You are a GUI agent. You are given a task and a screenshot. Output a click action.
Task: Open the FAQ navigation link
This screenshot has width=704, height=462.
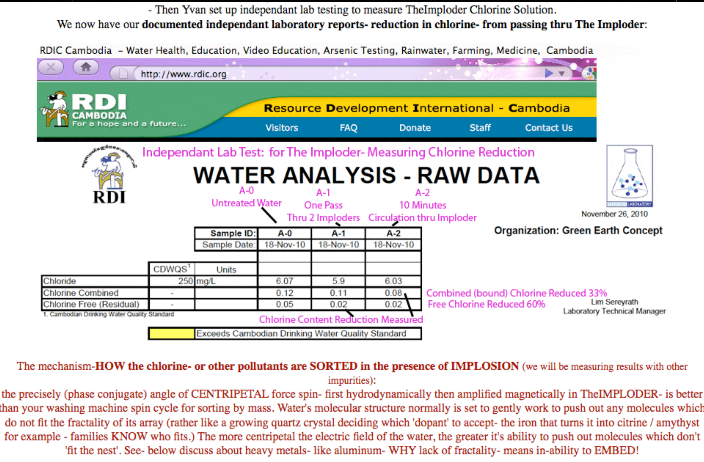pos(348,128)
